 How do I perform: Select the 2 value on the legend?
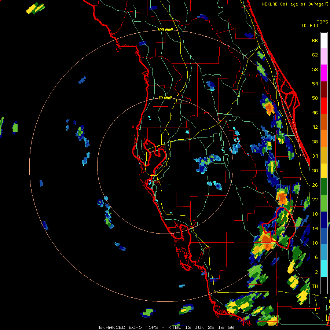pos(316,272)
